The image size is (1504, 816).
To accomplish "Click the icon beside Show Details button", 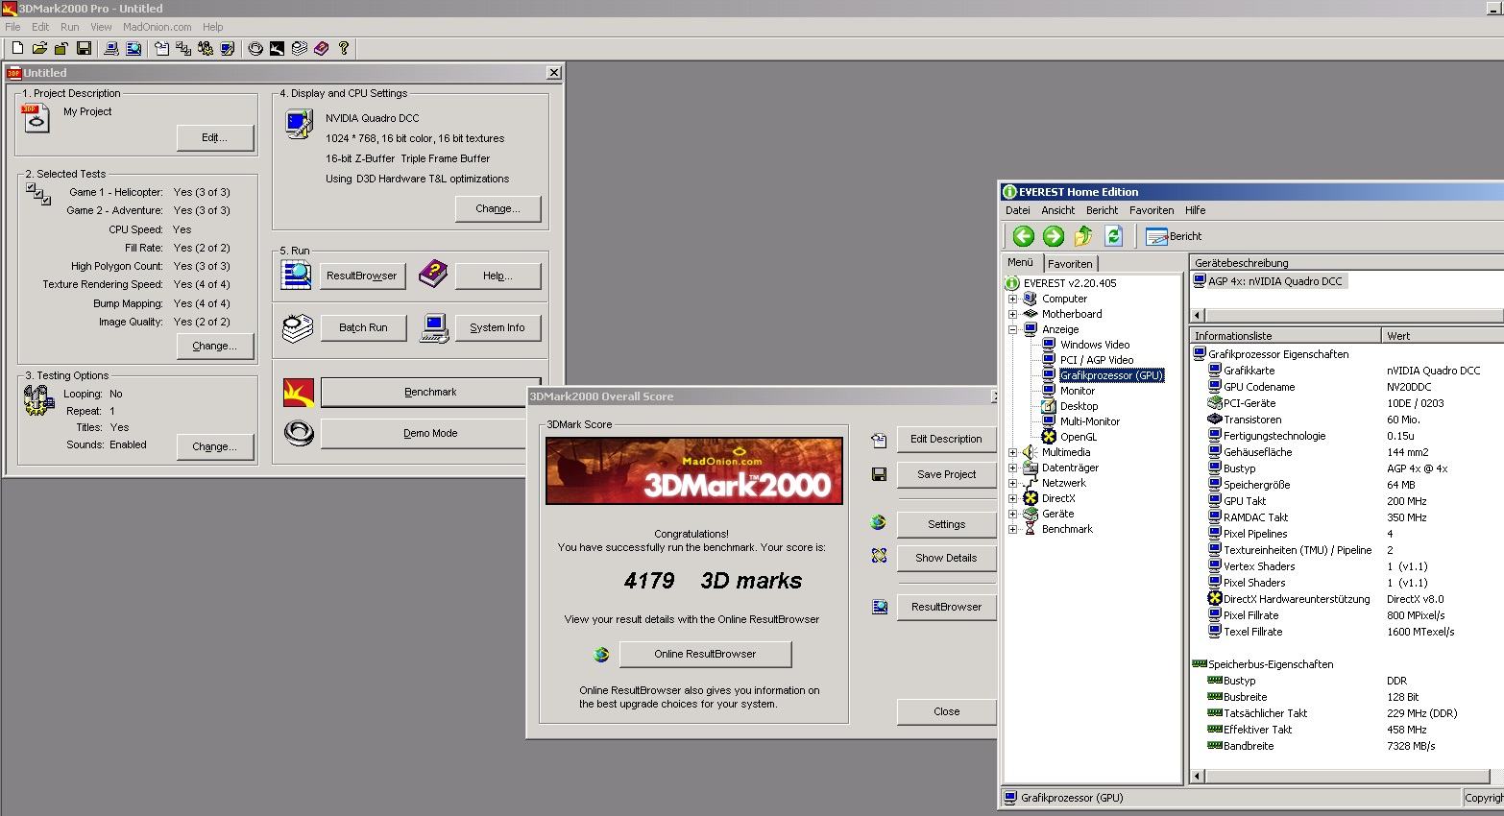I will click(879, 556).
